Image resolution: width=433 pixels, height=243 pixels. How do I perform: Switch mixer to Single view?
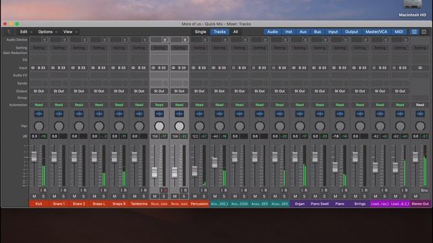[200, 32]
